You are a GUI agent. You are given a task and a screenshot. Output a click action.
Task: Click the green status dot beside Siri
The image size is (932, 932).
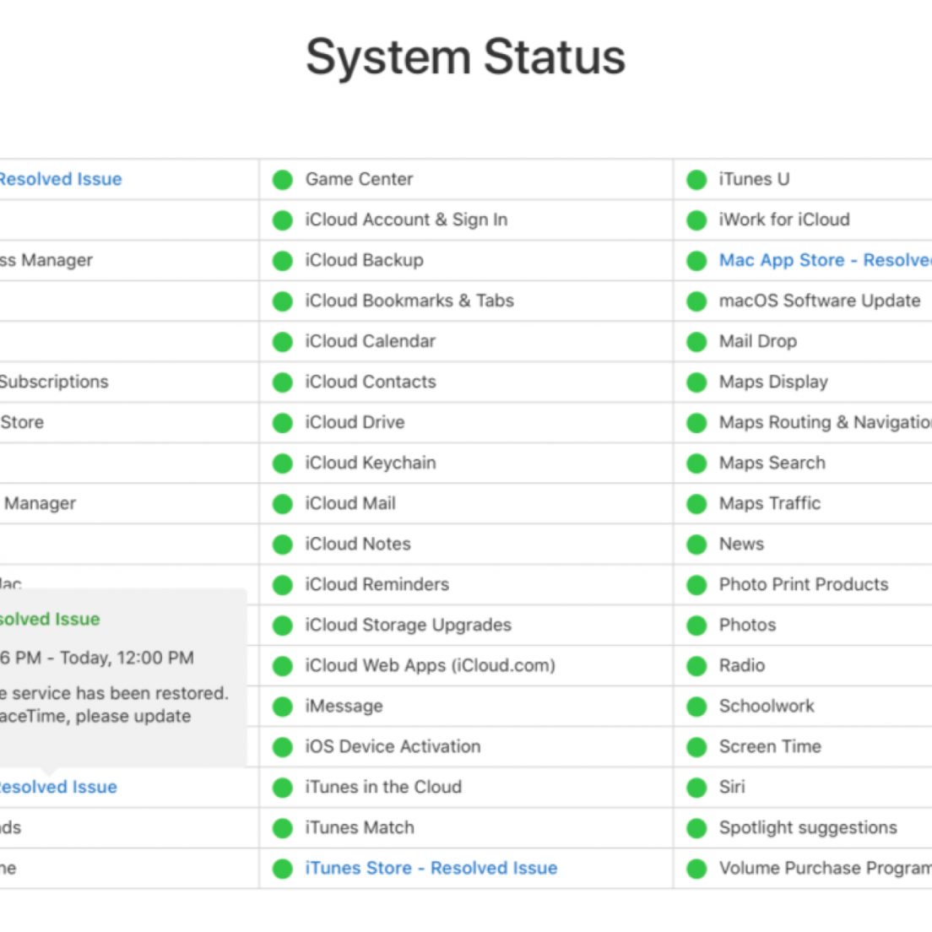tap(696, 788)
